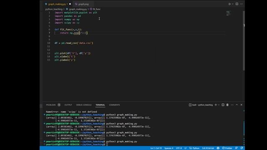Click the 'return np.cos' line

(74, 33)
